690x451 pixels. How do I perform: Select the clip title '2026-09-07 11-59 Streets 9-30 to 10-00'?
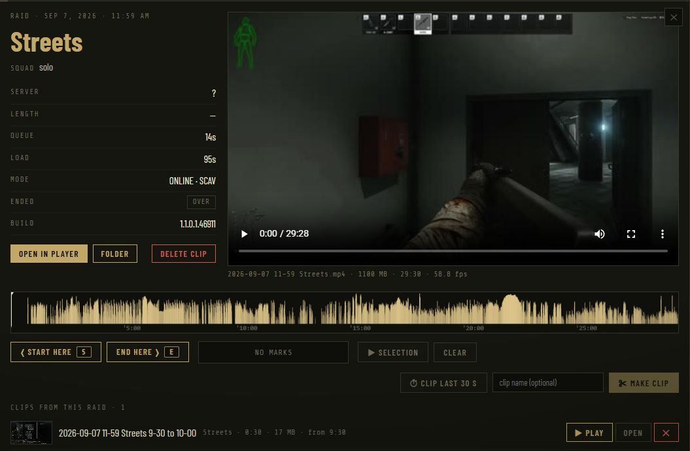[127, 433]
